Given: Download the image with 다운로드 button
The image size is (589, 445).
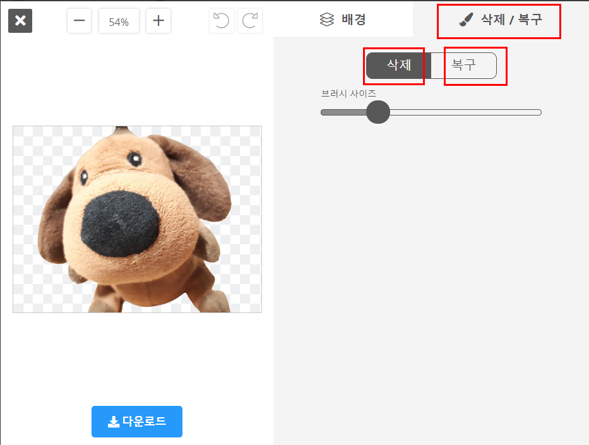Looking at the screenshot, I should tap(137, 422).
